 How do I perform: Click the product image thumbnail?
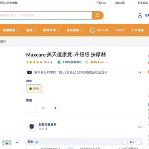tap(7, 142)
